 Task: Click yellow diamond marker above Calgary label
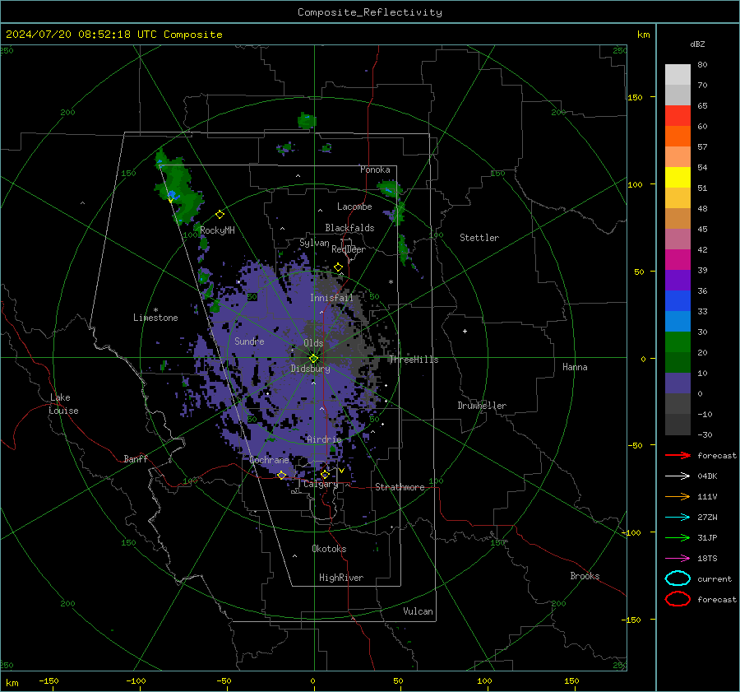click(325, 474)
